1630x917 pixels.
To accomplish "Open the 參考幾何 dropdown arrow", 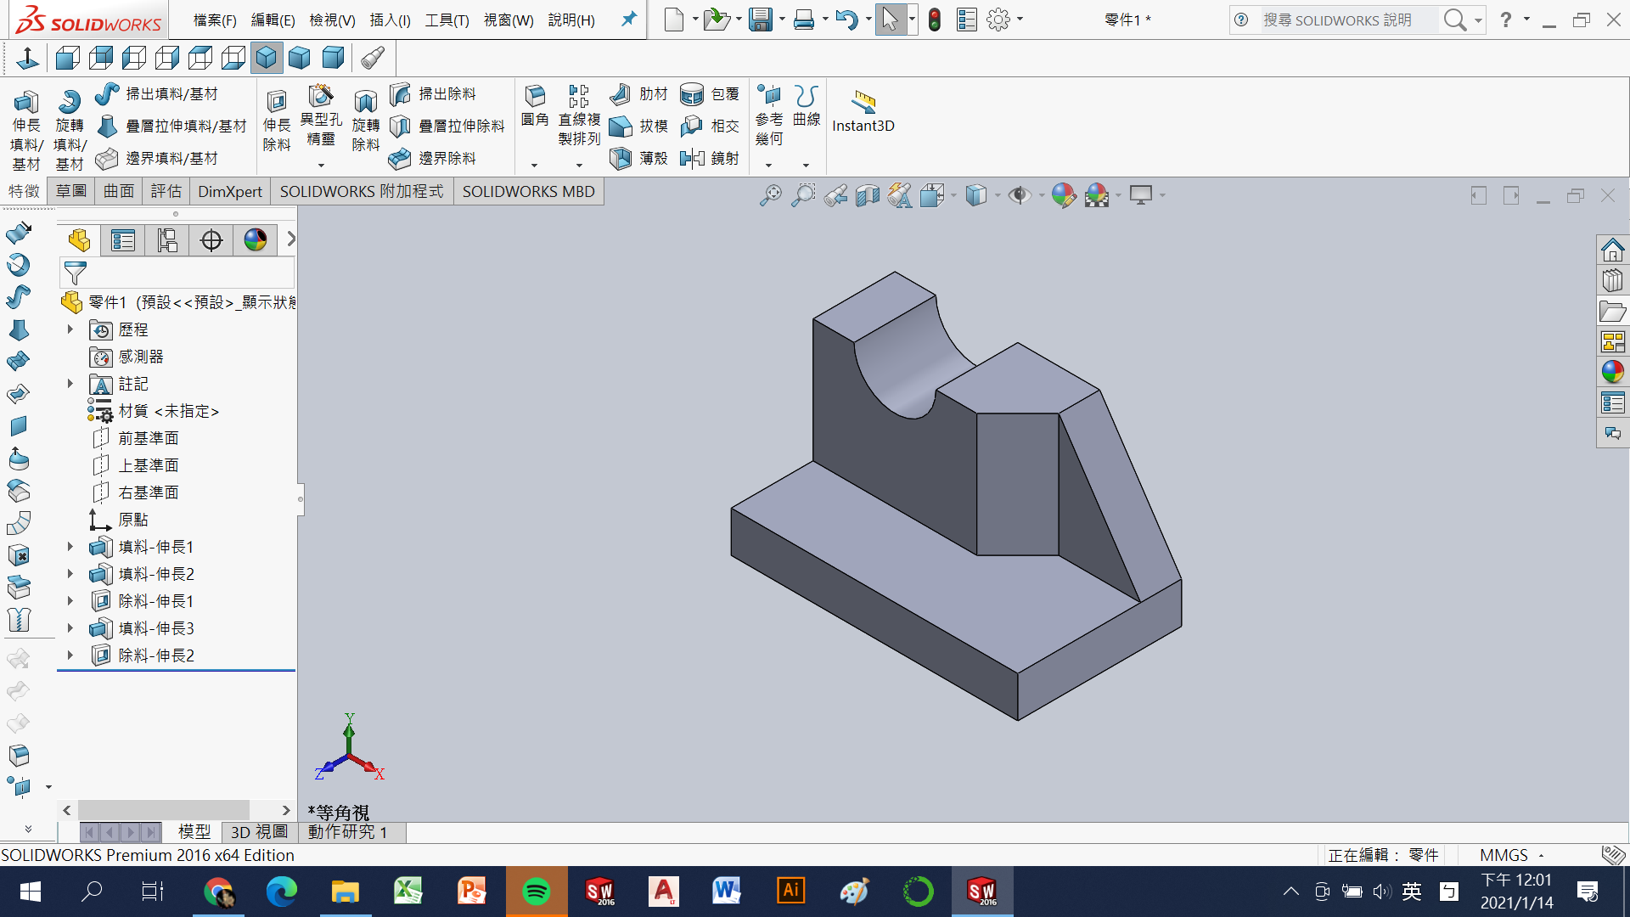I will point(768,165).
